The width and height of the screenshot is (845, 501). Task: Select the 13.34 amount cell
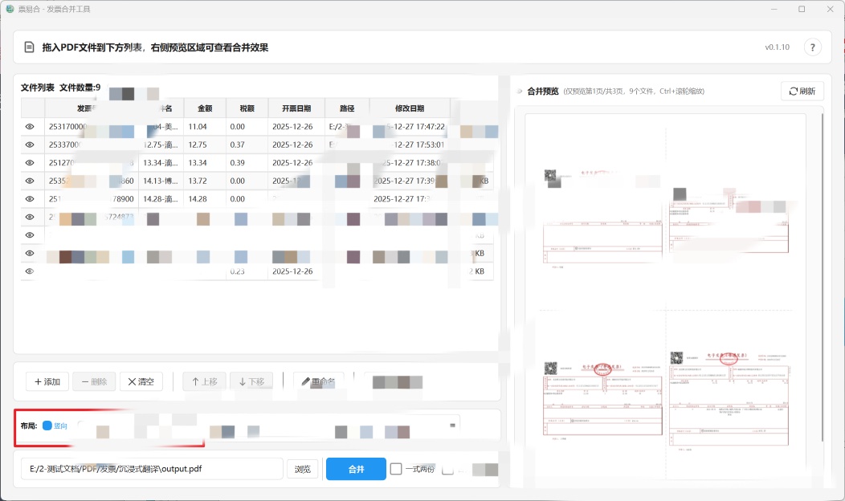(205, 163)
